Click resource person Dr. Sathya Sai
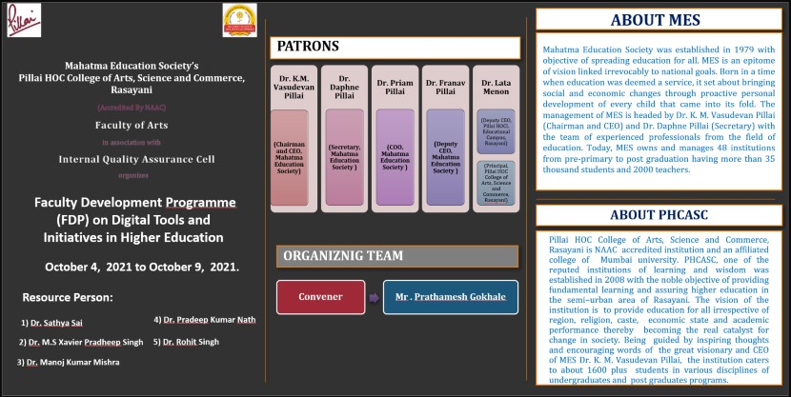Screen dimensions: 791x397 tap(59, 324)
